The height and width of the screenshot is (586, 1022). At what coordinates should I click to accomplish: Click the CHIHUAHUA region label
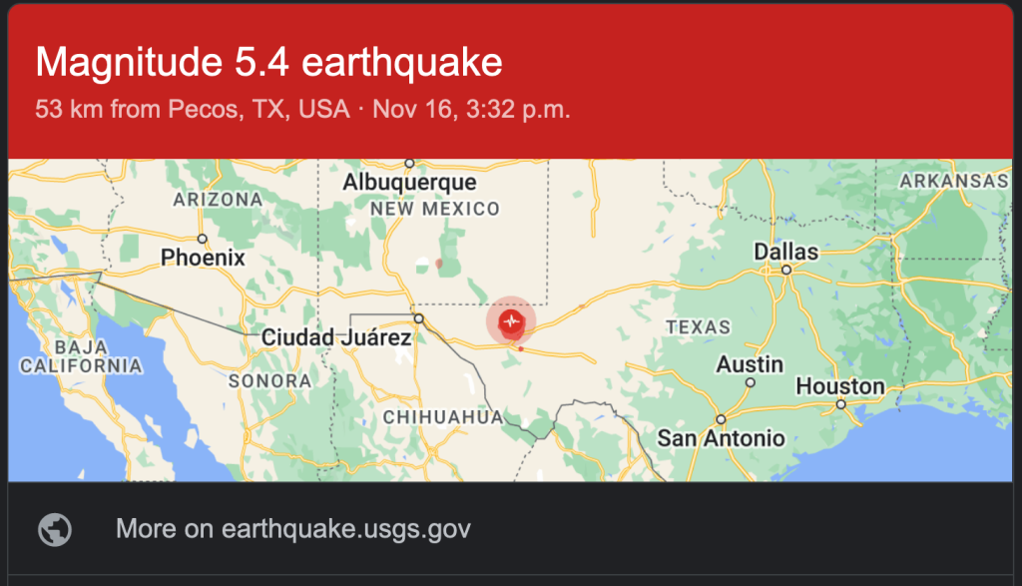coord(443,417)
